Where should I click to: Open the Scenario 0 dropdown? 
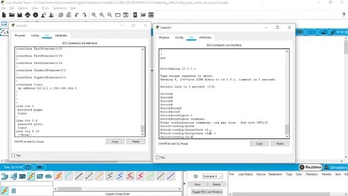click(213, 176)
